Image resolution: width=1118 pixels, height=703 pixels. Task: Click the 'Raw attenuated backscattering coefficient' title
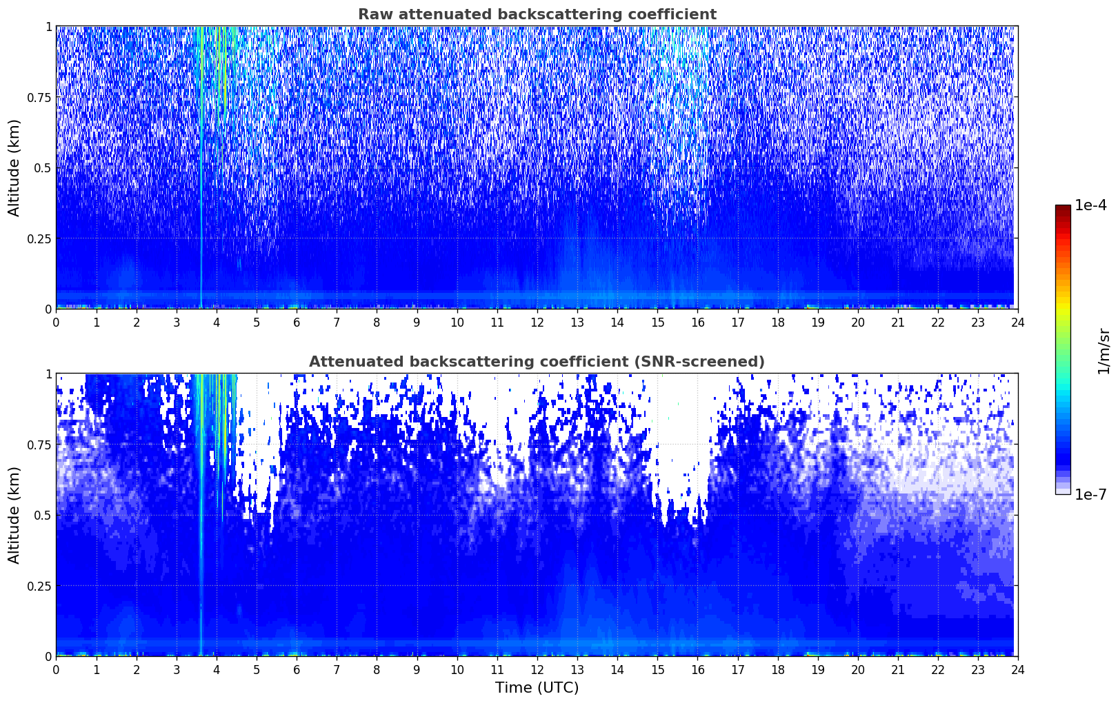point(537,14)
